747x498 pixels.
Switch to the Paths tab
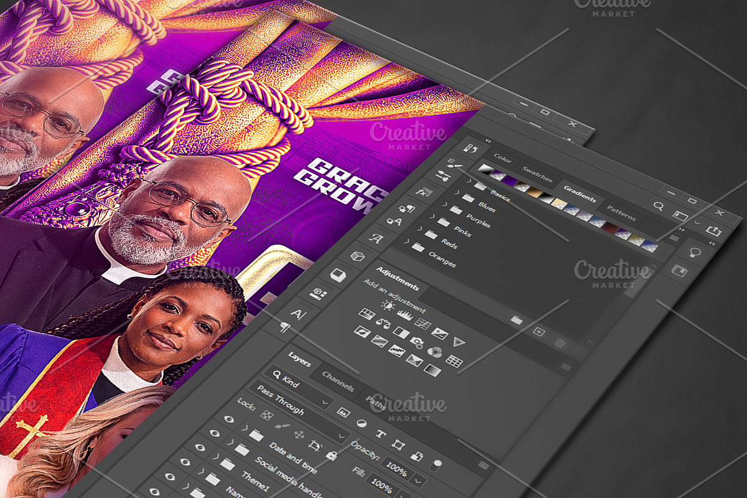pos(375,403)
